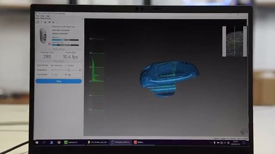Switch to CR Studio 2022 taskbar item
The width and height of the screenshot is (275, 154).
(x=121, y=142)
